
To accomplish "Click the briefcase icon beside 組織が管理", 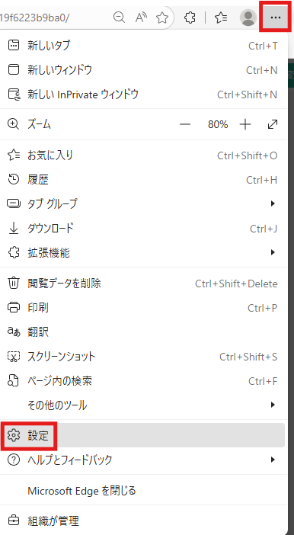I will [x=14, y=521].
